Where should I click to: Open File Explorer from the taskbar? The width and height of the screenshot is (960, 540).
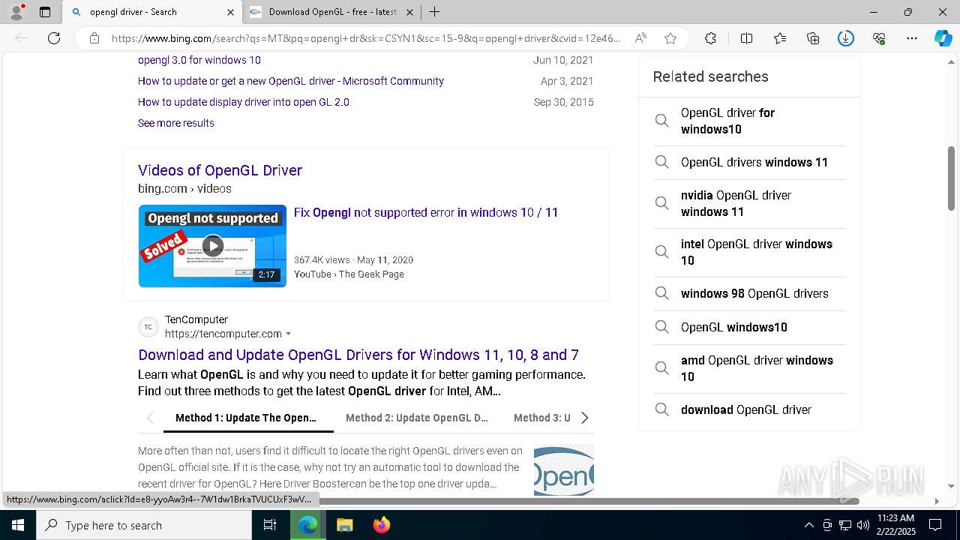[x=344, y=525]
